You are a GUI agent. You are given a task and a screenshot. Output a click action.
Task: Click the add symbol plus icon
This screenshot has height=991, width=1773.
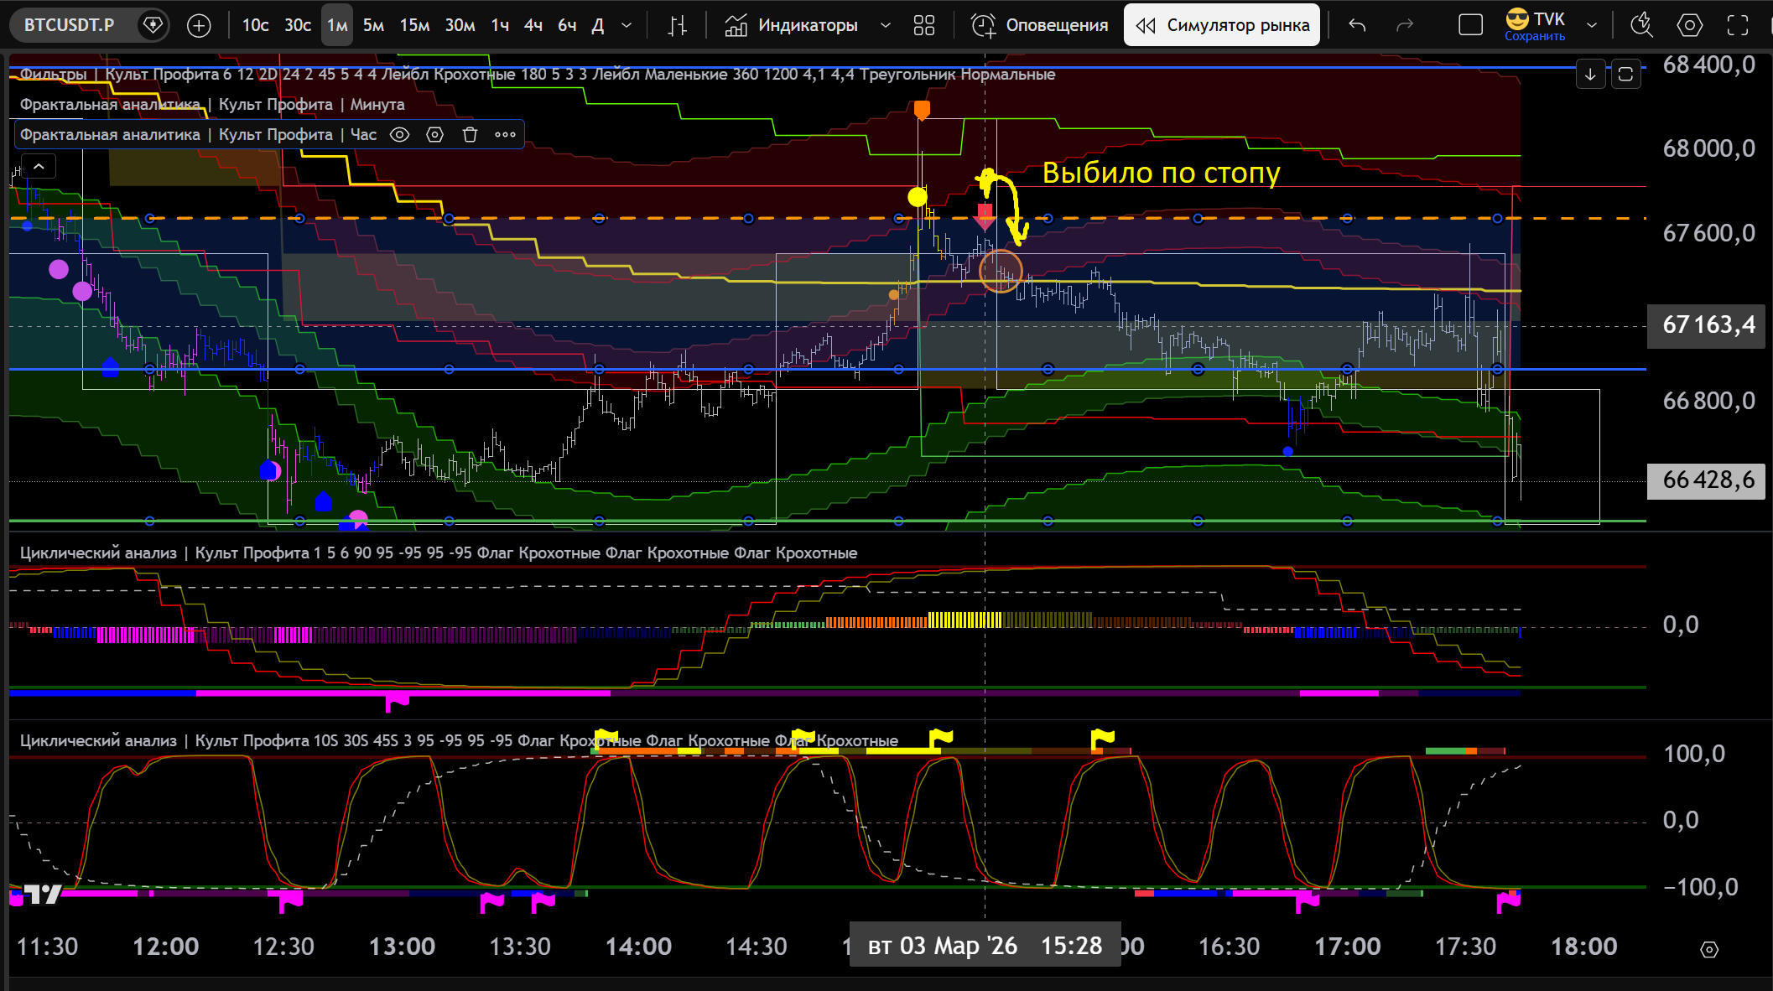[x=199, y=26]
